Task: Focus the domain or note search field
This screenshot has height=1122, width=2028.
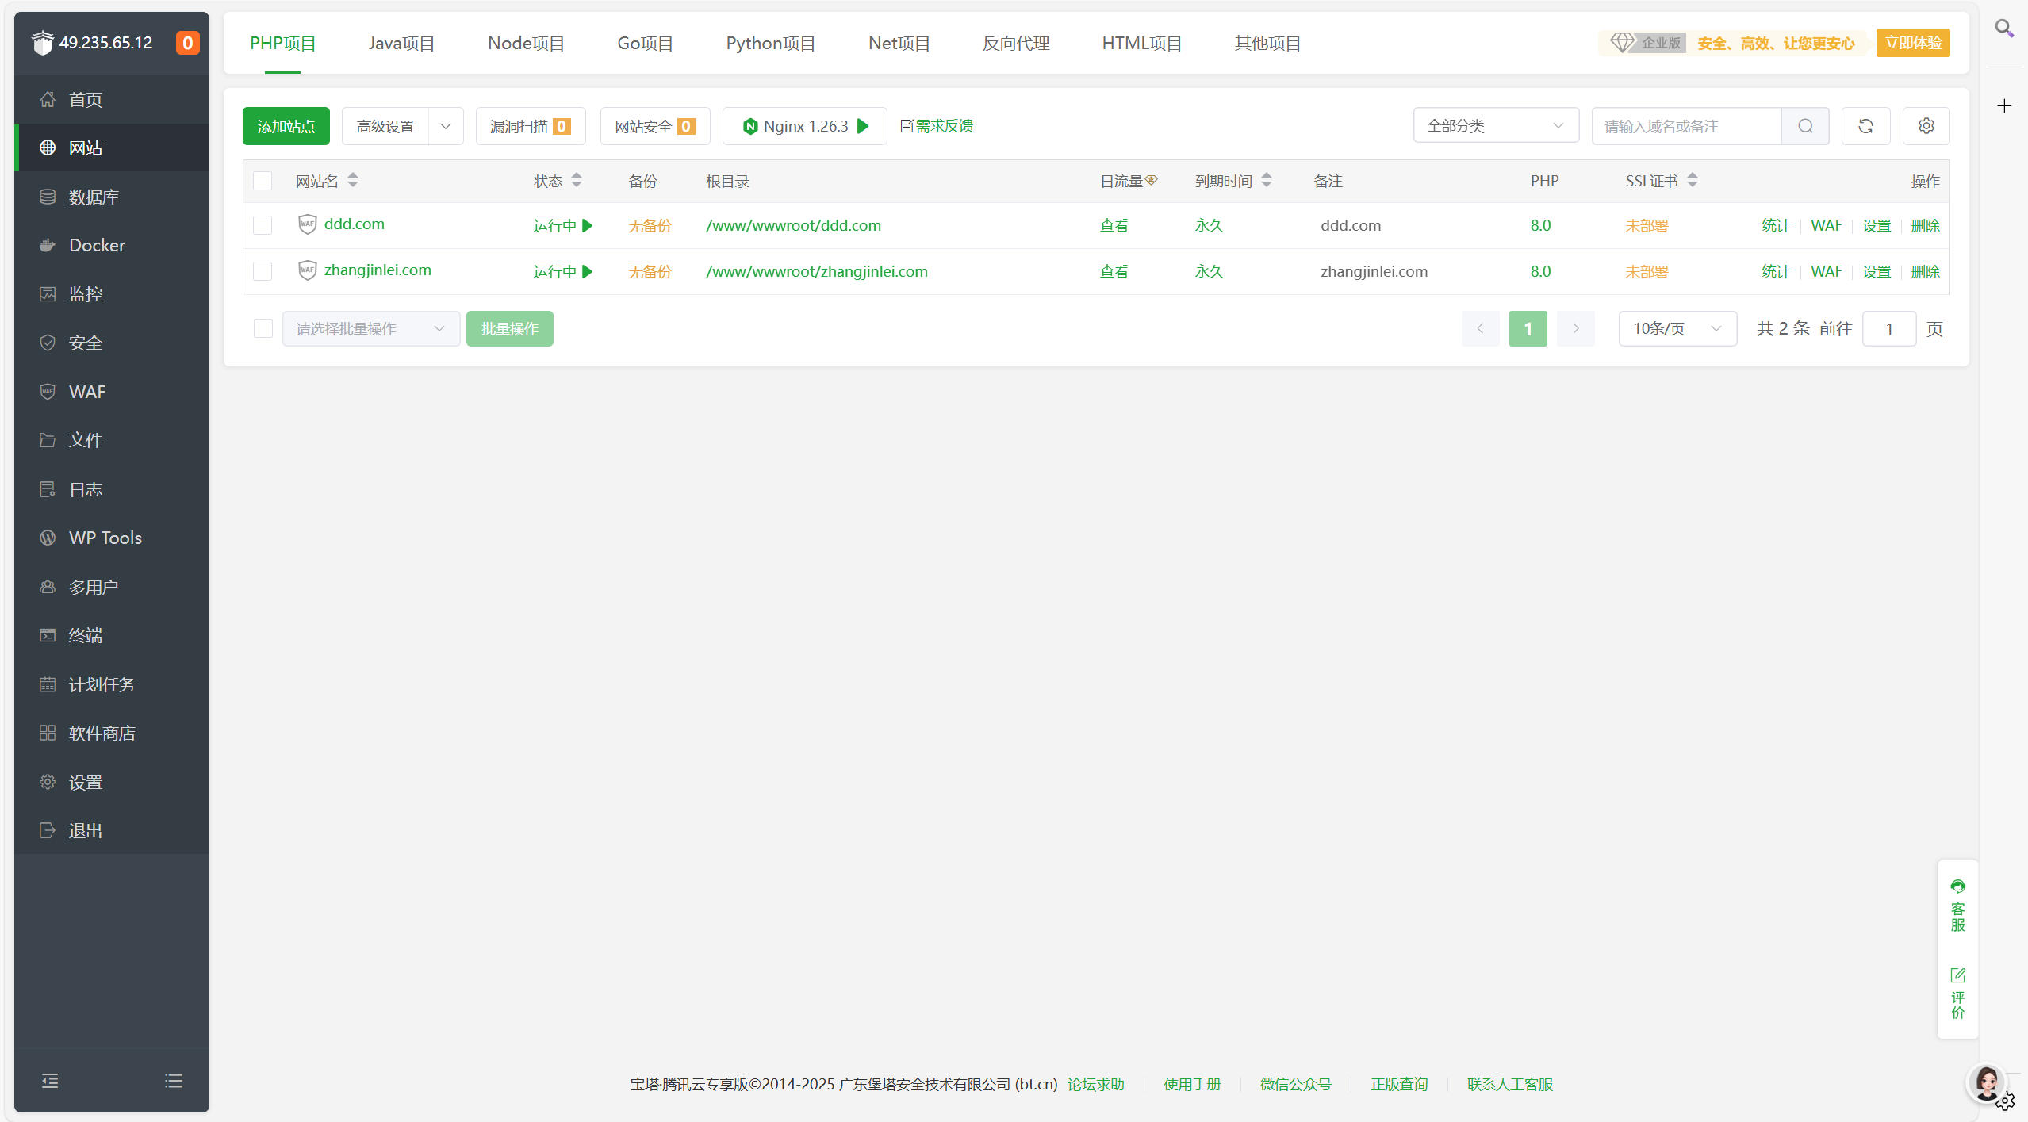Action: click(x=1685, y=126)
